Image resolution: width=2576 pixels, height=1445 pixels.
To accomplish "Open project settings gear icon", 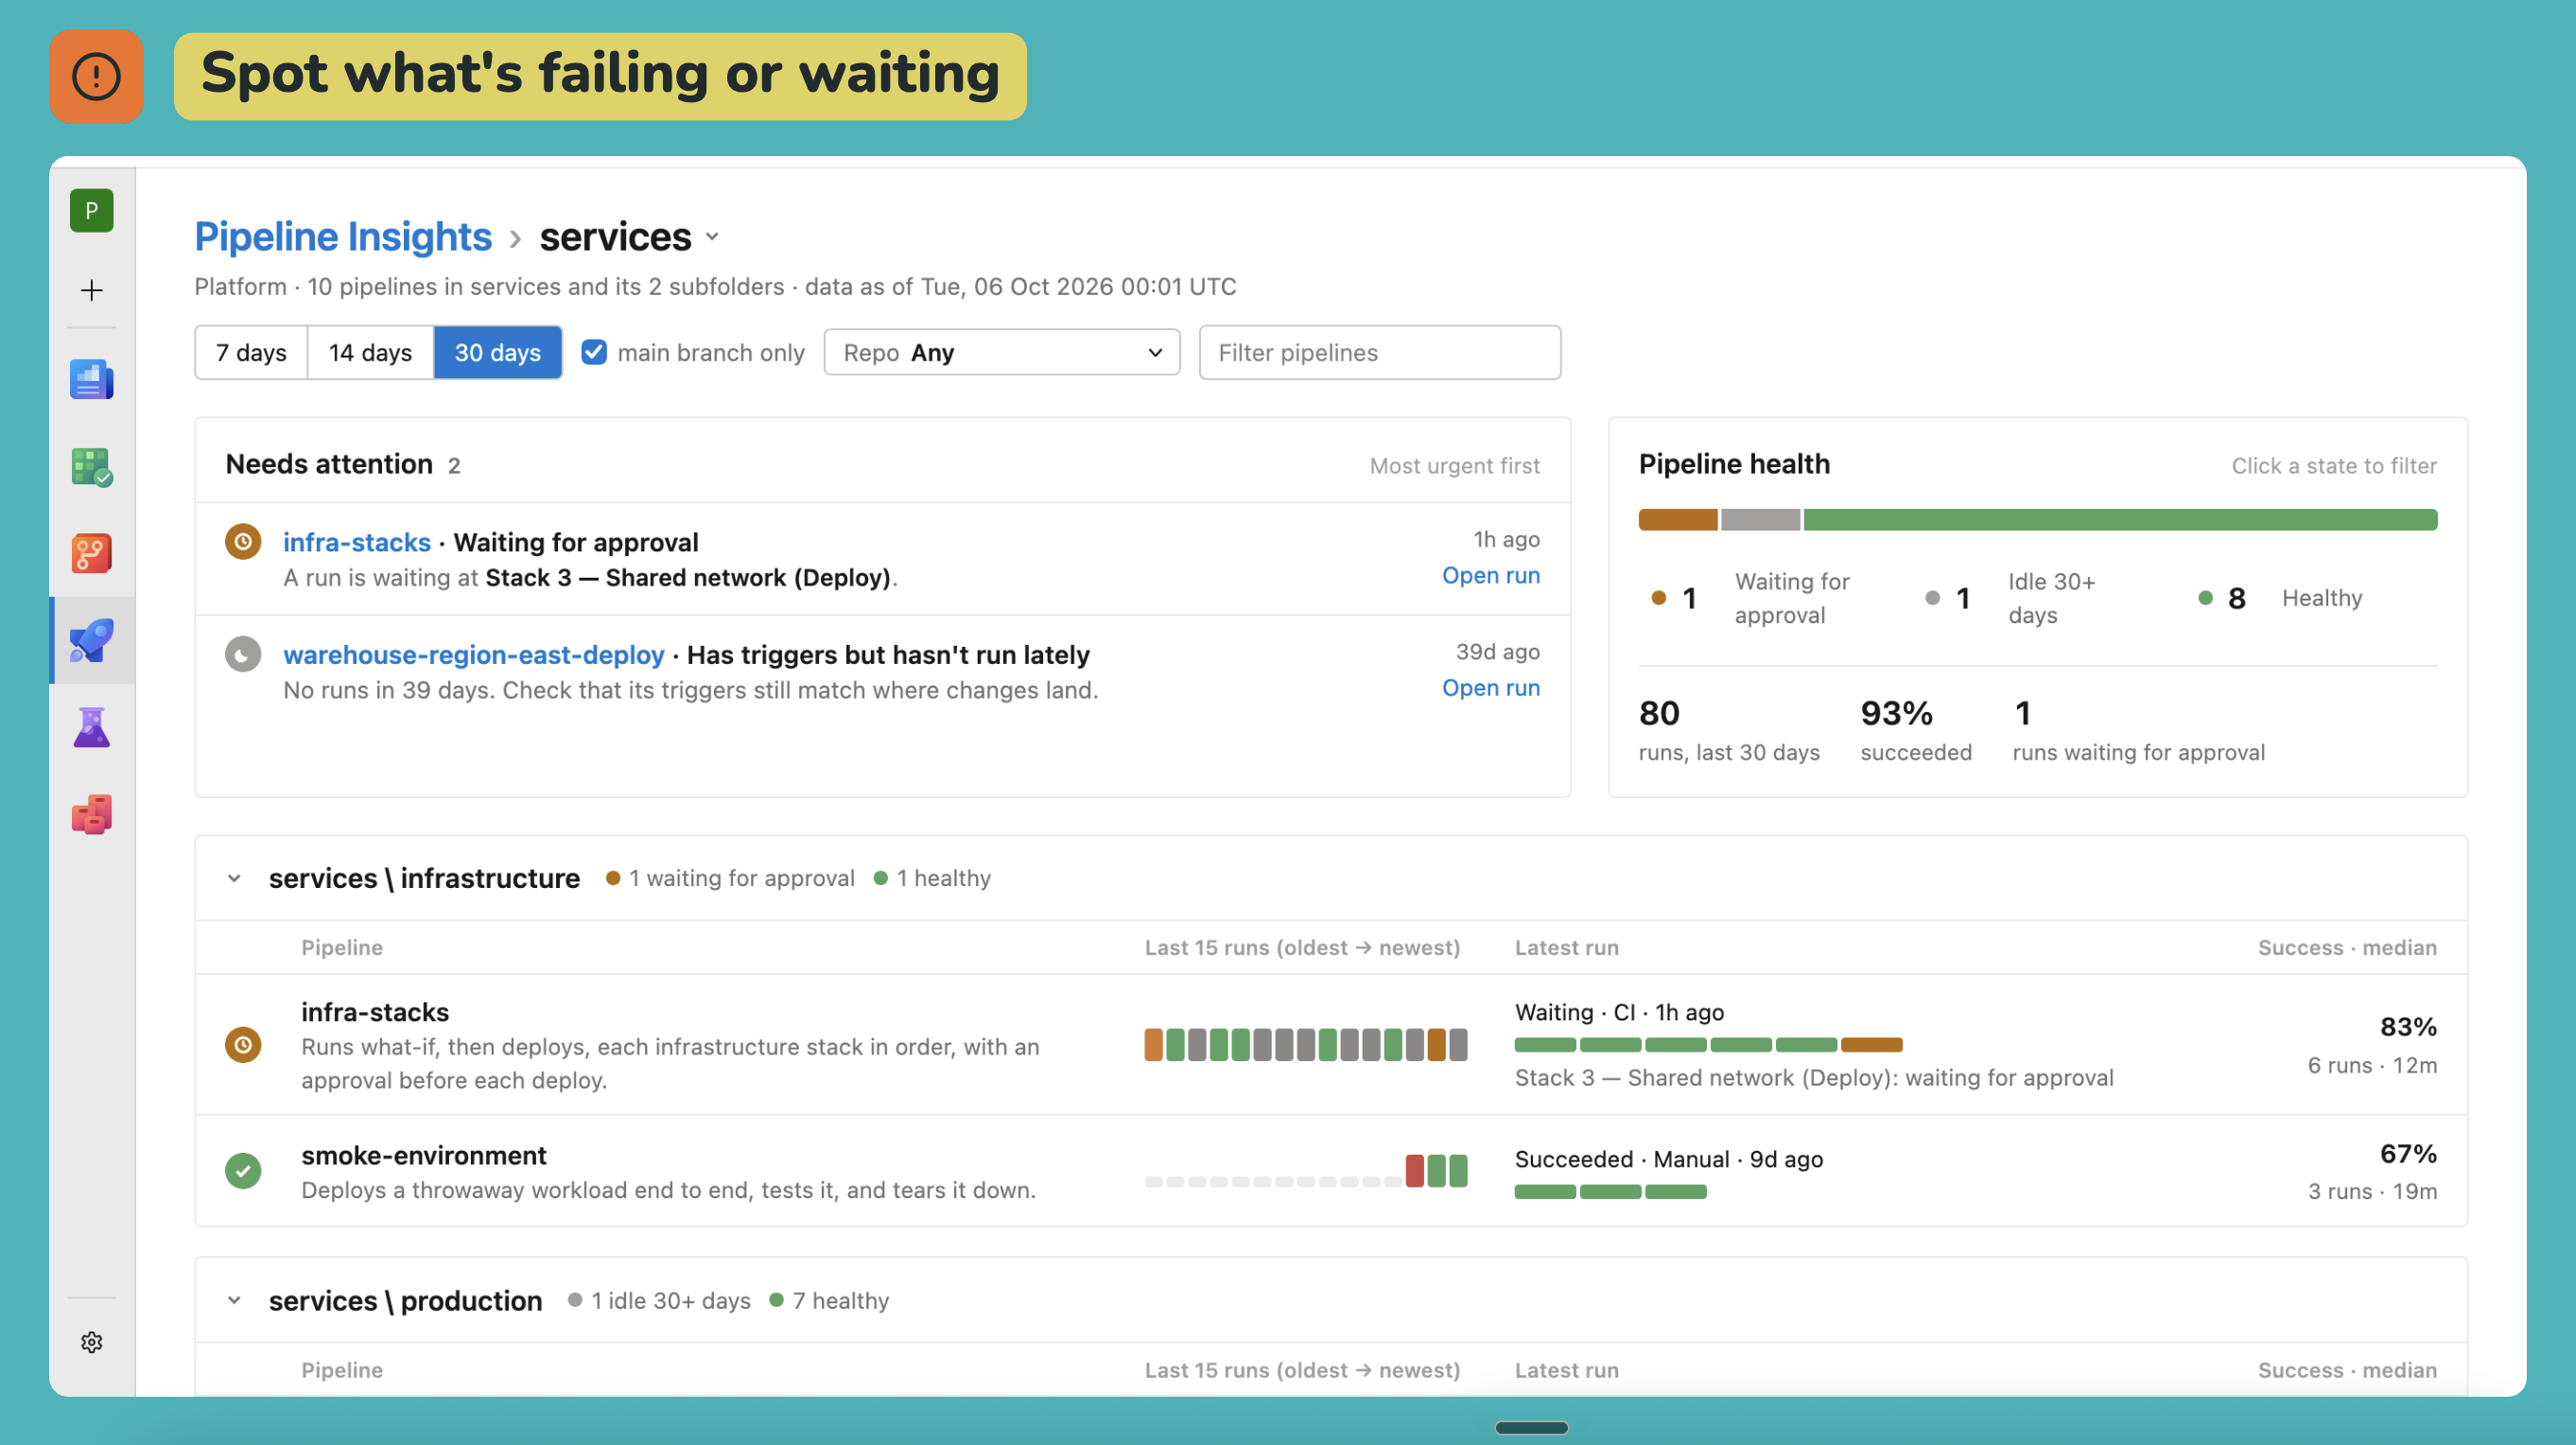I will pyautogui.click(x=91, y=1342).
